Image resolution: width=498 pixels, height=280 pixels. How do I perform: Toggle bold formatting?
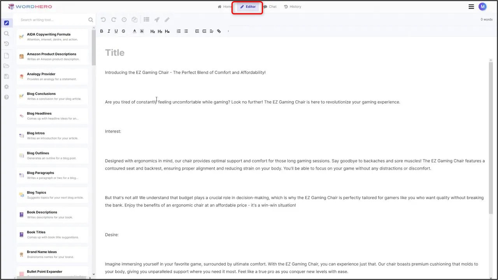pos(102,31)
